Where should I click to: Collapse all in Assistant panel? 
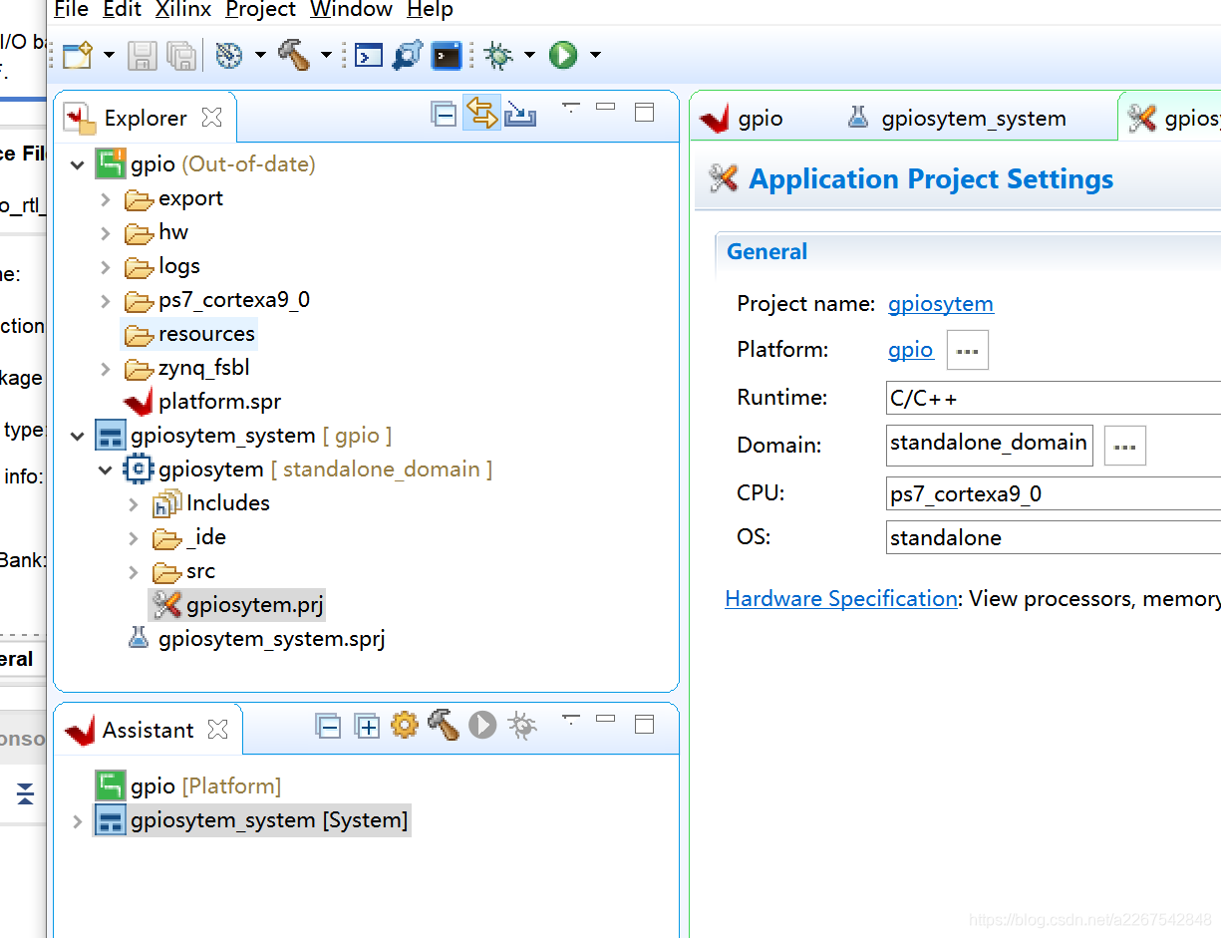328,727
